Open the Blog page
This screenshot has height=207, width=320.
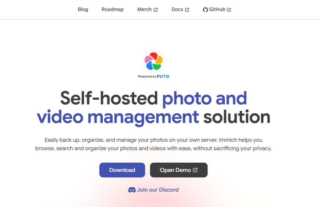83,9
